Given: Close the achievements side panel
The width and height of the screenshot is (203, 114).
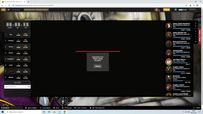Looking at the screenshot, I should coord(196,23).
